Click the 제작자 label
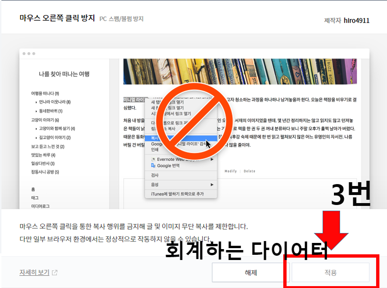 [x=333, y=20]
